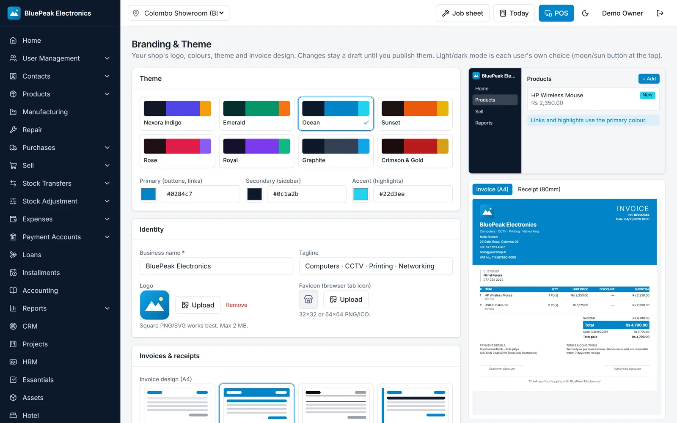Click the Upload button for Logo

198,305
